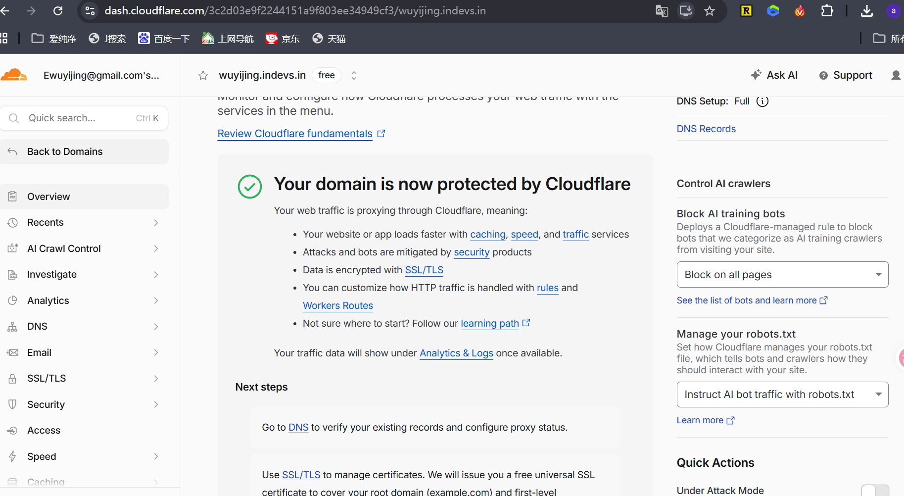Screen dimensions: 904x496
Task: Star the wuyijing.indevs.in domain
Action: point(203,75)
